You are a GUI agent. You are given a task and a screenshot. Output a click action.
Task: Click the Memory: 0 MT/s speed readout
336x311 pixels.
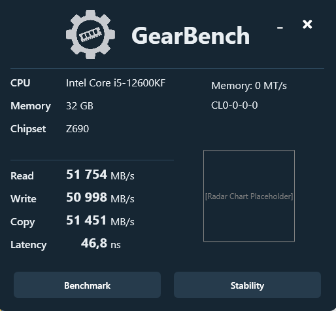249,86
